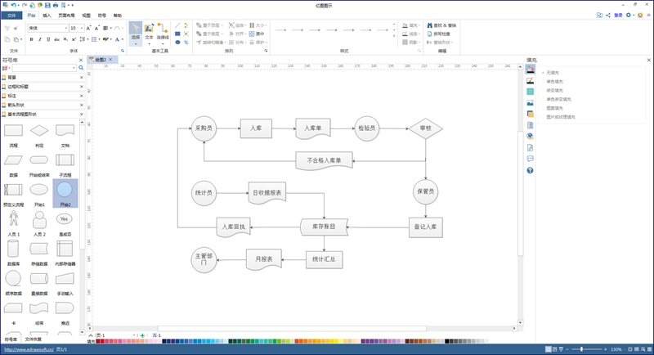Choose the 连接线 connector tool

tap(163, 33)
